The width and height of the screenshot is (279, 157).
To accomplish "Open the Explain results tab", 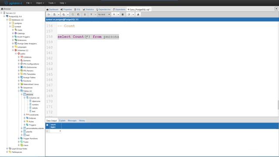I will click(x=62, y=120).
